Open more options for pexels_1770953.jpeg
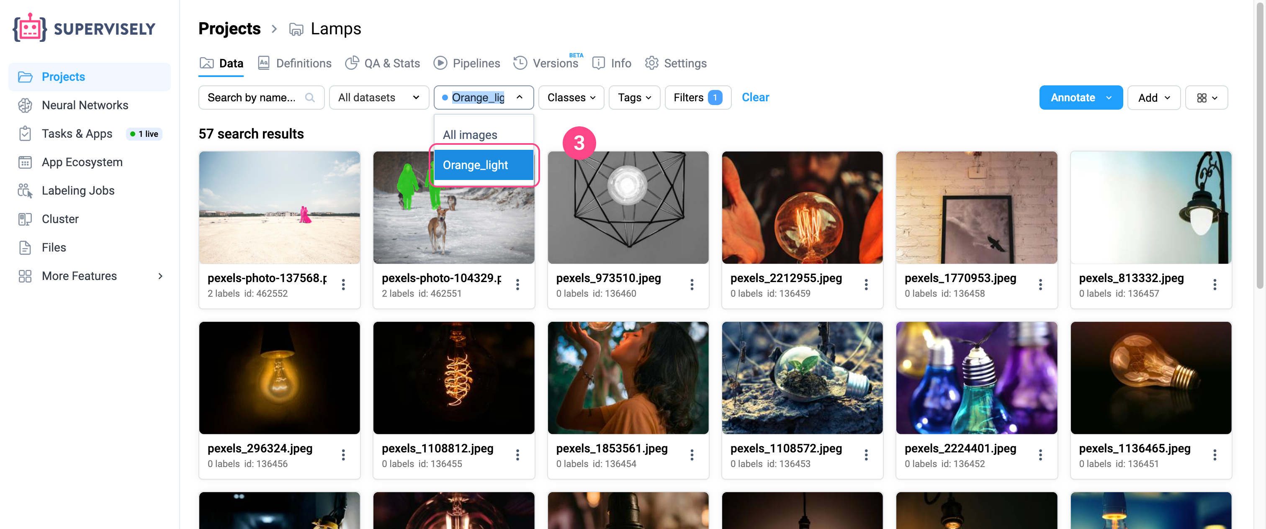 click(1040, 285)
